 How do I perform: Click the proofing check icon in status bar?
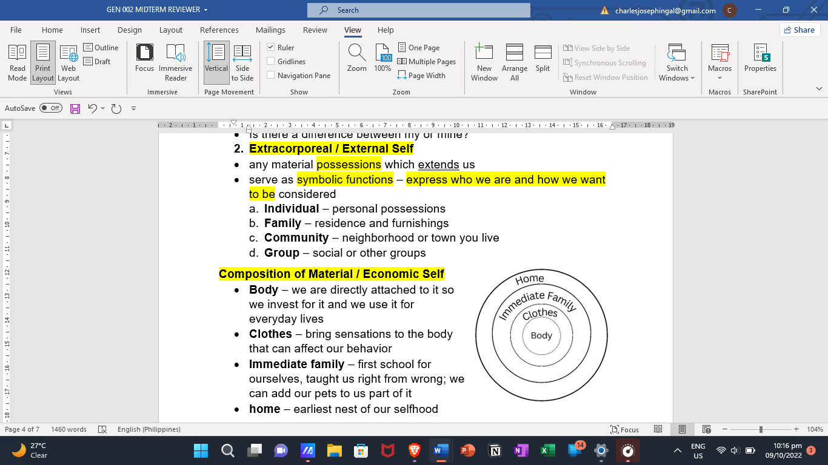[x=102, y=429]
